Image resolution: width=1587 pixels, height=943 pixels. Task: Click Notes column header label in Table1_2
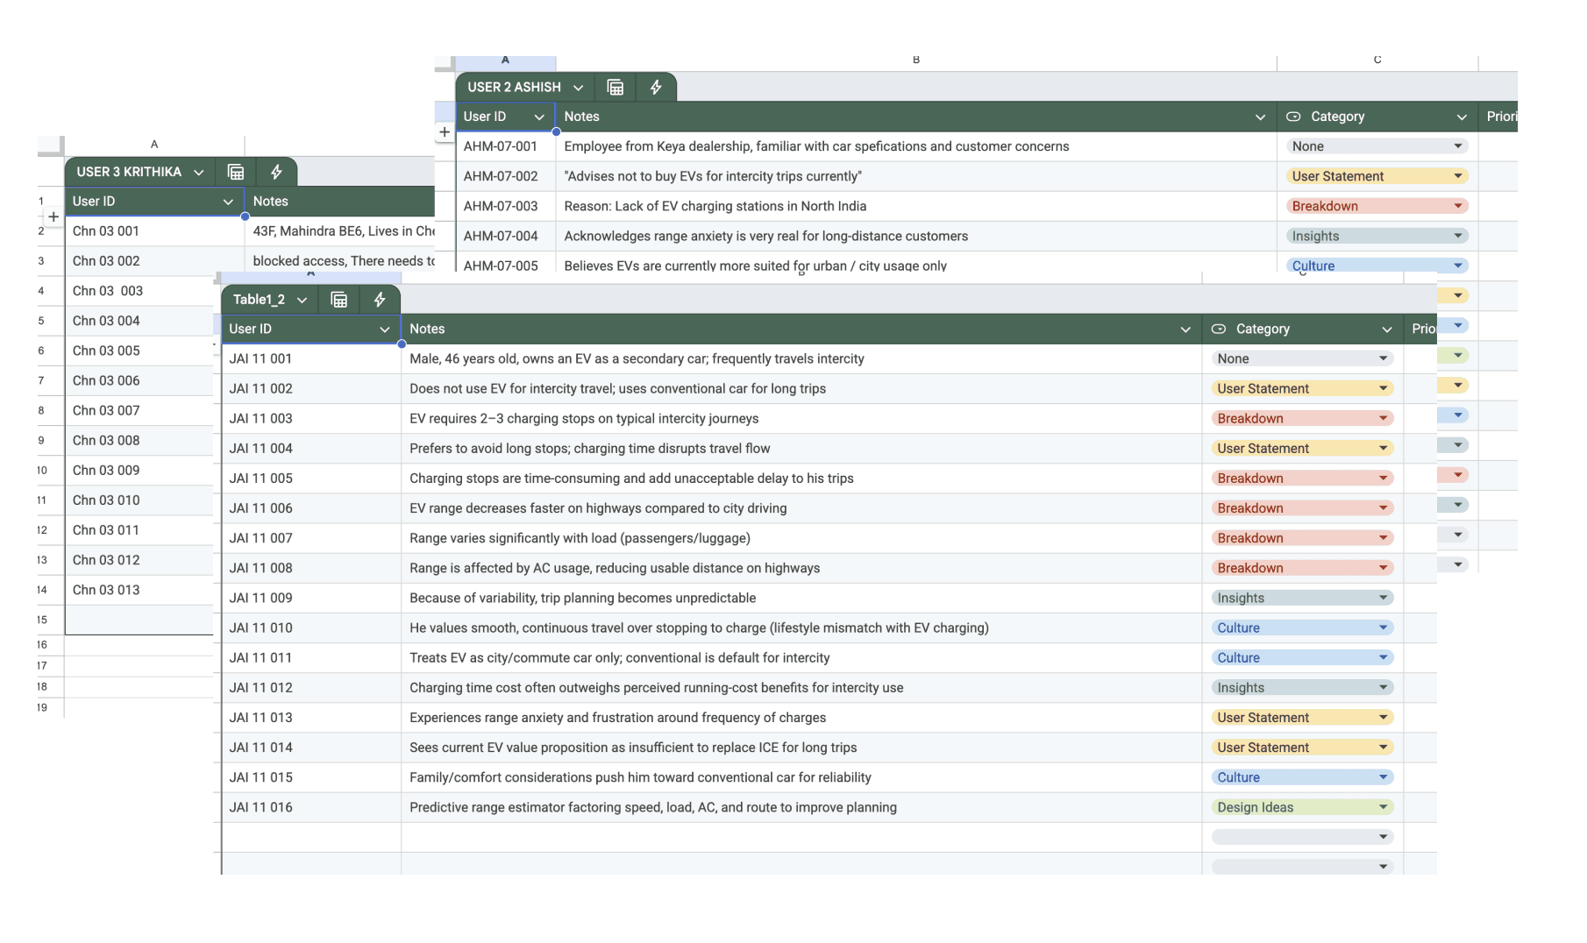427,329
